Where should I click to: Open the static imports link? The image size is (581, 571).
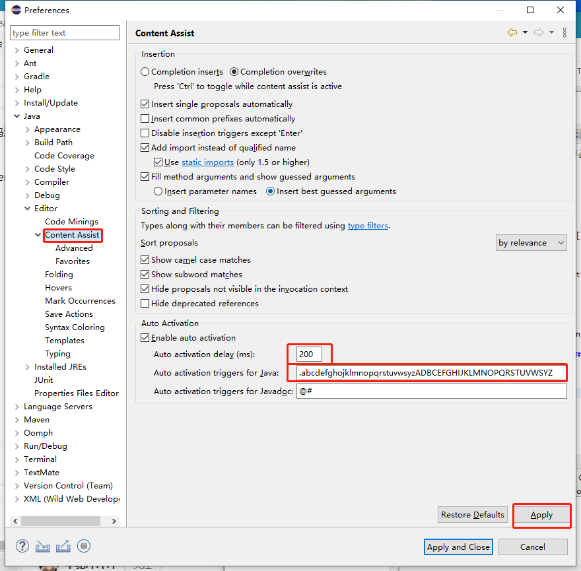207,162
